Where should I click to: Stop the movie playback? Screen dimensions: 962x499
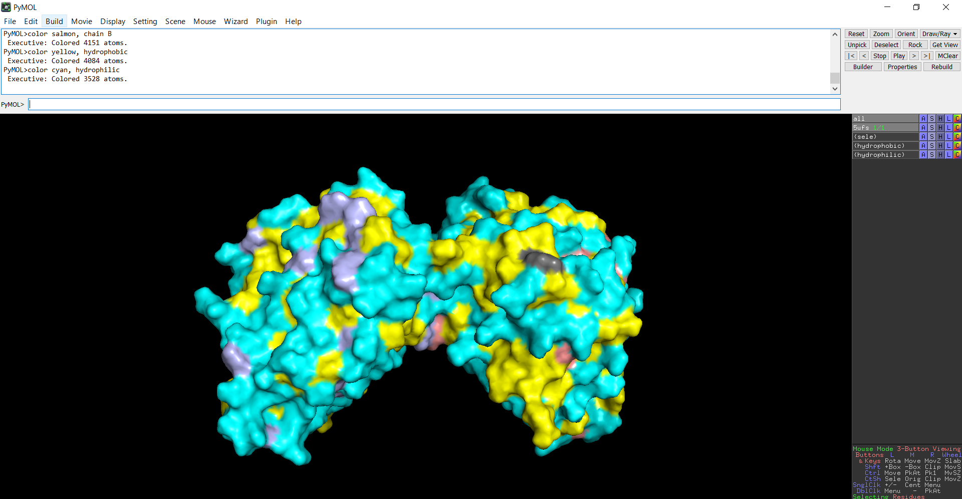pos(880,56)
